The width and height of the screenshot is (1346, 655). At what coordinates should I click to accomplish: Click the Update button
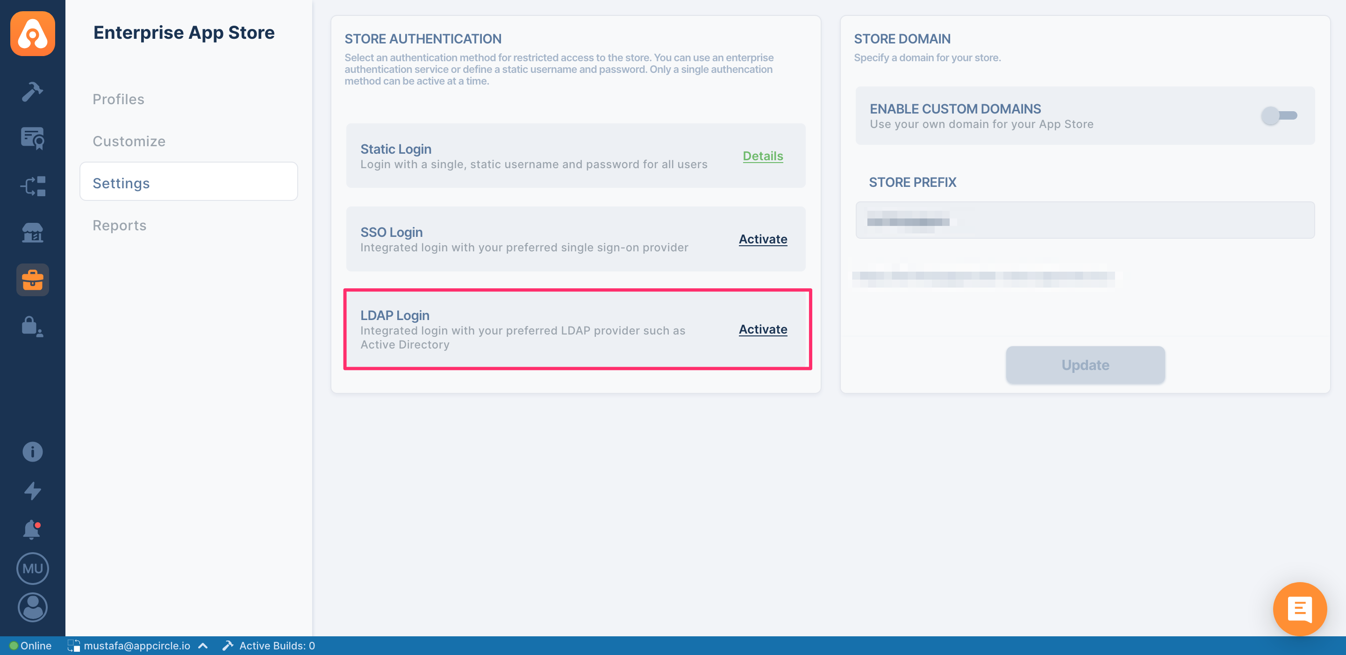click(x=1085, y=365)
